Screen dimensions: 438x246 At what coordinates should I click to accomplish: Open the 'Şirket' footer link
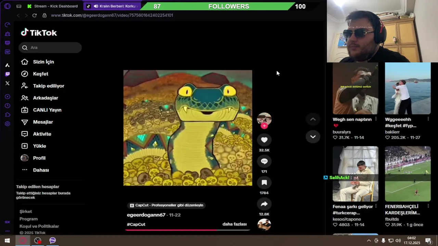tap(26, 211)
